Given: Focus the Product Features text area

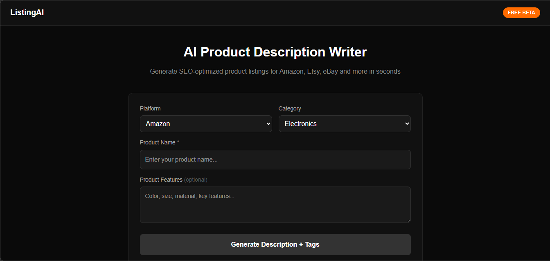Looking at the screenshot, I should [275, 205].
